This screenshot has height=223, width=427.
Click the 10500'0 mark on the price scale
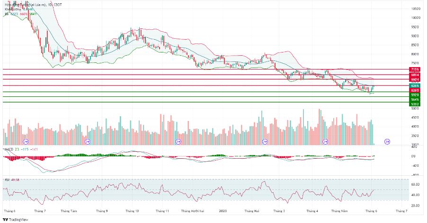(x=416, y=9)
